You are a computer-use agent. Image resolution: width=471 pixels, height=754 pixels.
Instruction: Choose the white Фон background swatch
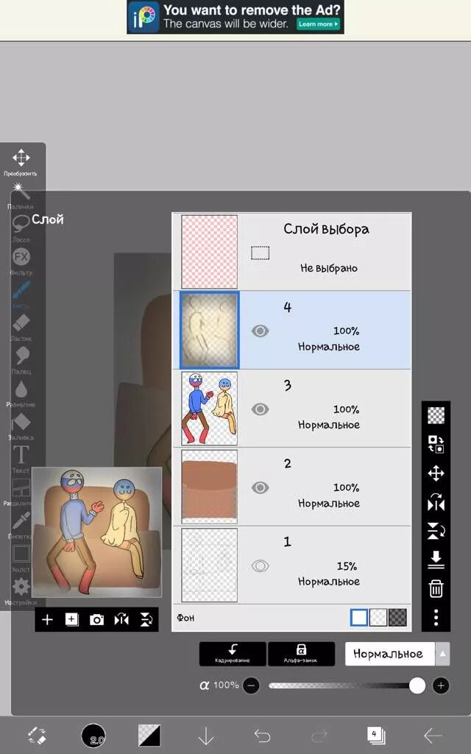(359, 618)
